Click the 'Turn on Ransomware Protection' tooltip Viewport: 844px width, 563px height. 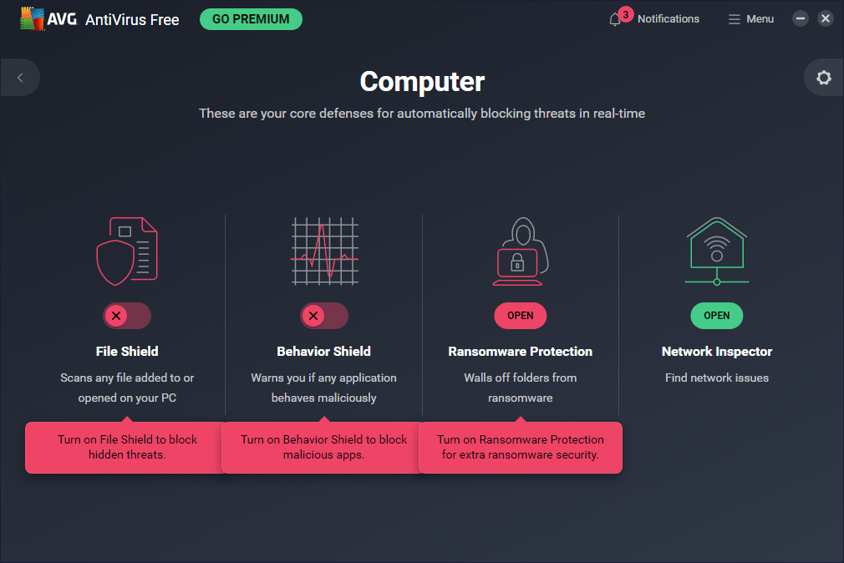(x=521, y=447)
